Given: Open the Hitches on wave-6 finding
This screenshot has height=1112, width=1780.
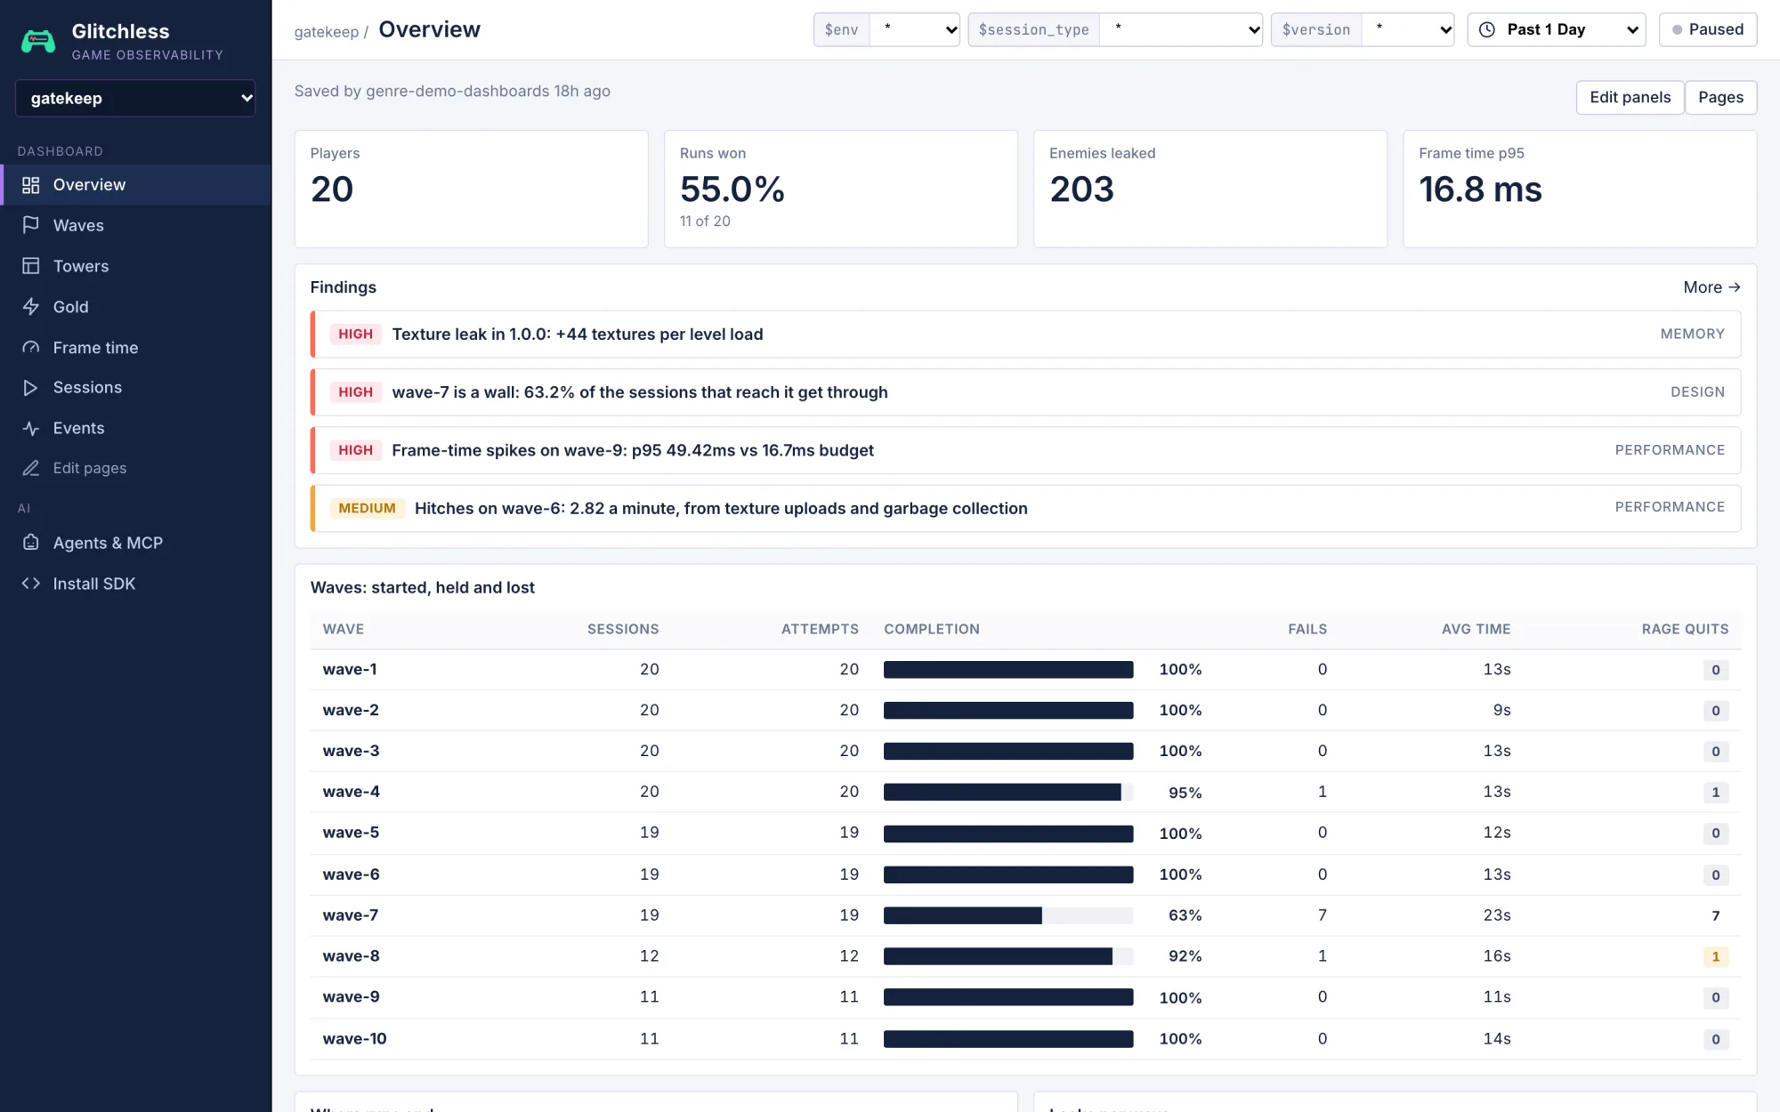Looking at the screenshot, I should tap(1025, 508).
